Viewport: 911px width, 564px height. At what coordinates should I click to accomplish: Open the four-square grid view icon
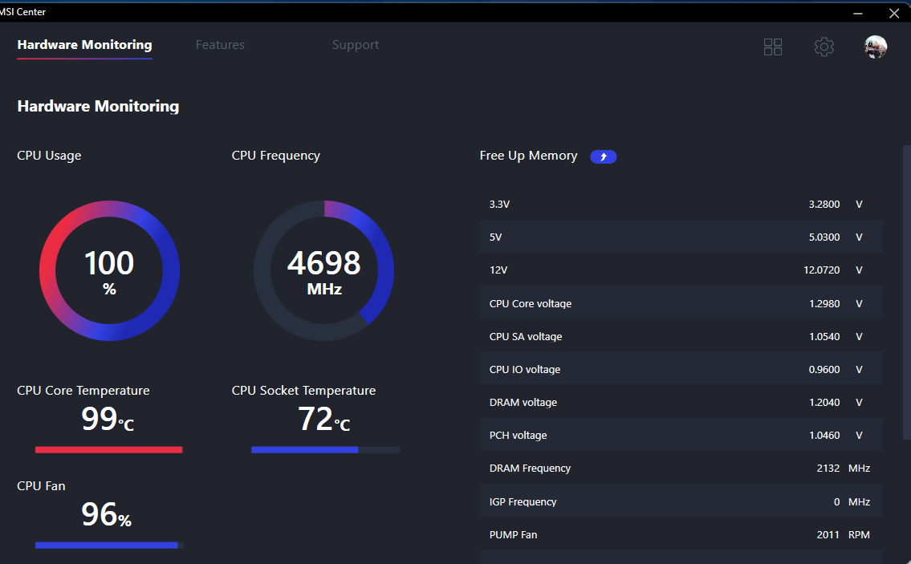(772, 47)
